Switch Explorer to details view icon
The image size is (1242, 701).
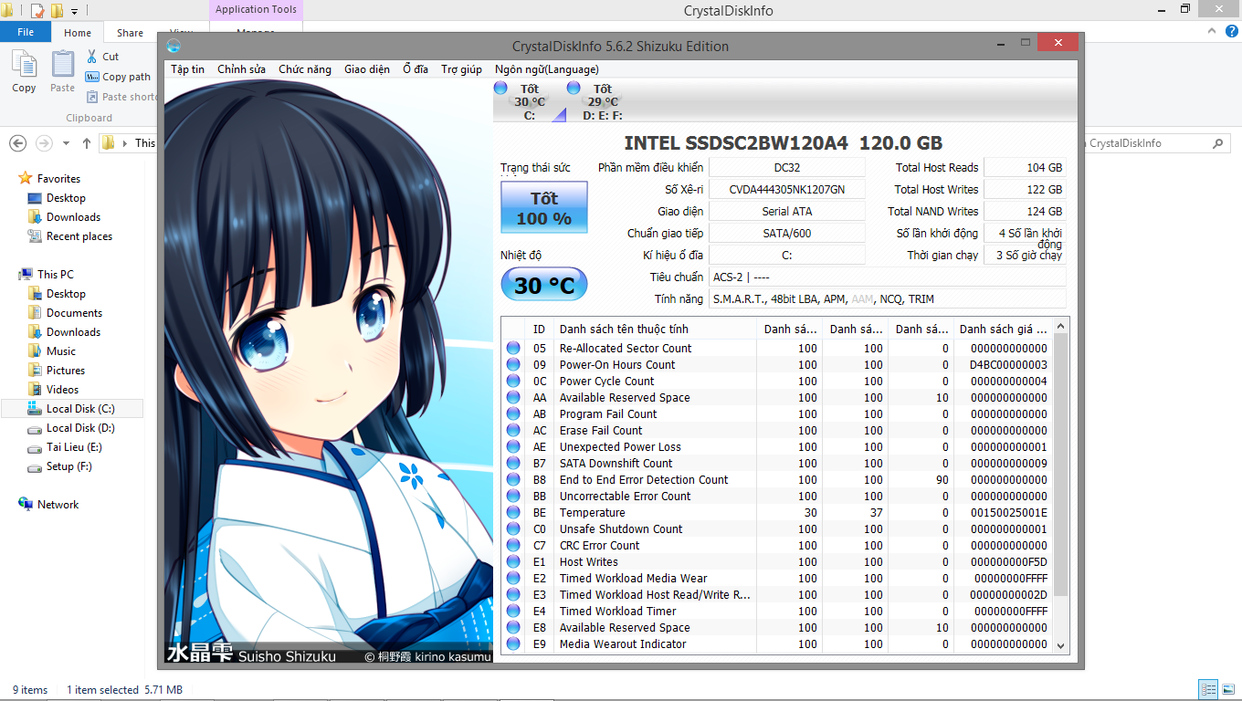point(1208,689)
